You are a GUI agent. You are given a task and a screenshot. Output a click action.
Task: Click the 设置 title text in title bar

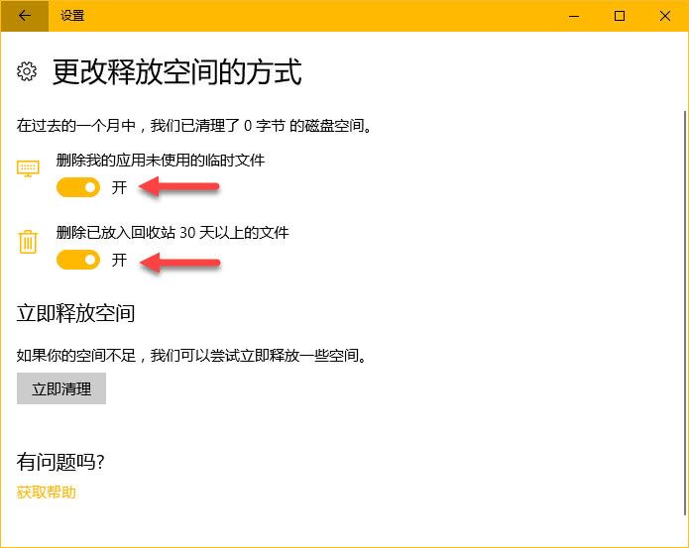coord(72,16)
